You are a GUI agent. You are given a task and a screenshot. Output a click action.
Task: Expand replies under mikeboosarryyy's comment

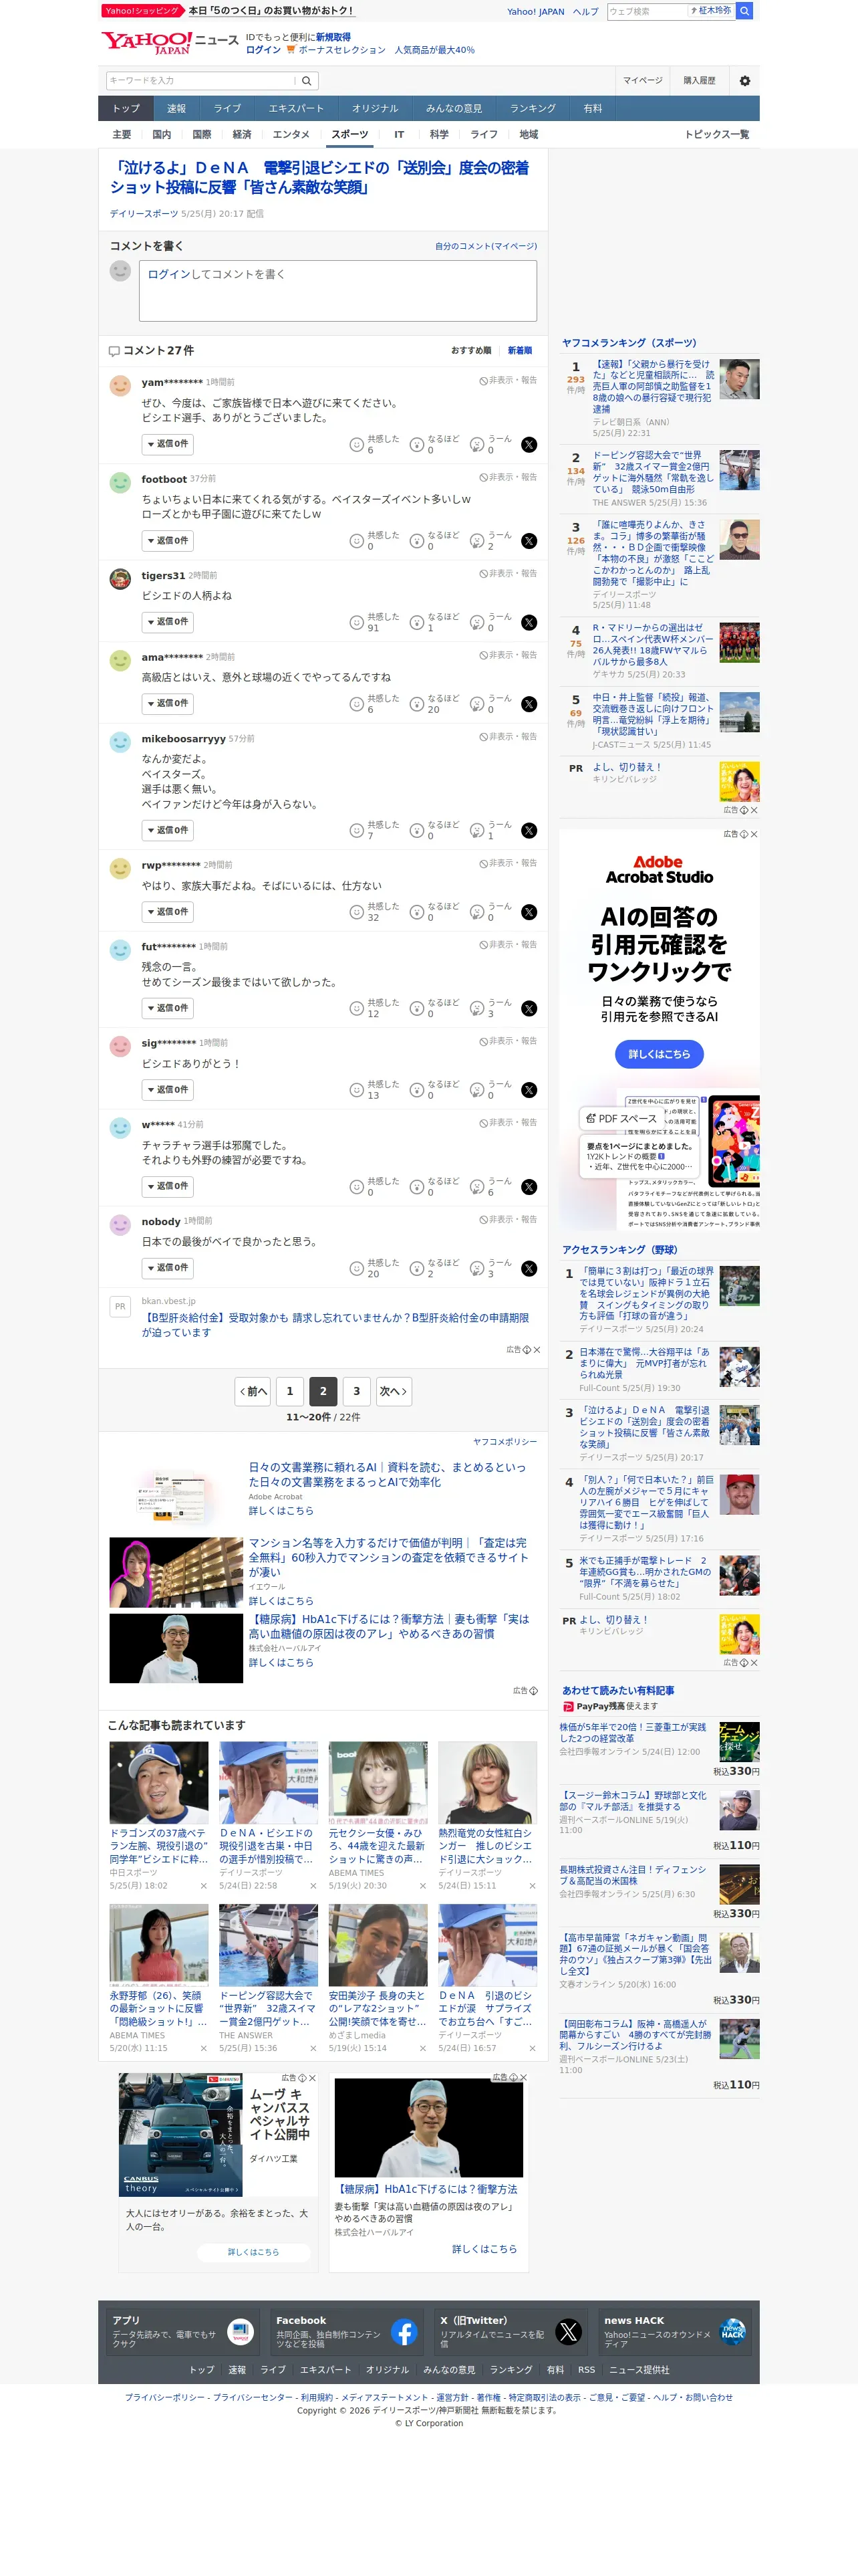coord(168,830)
